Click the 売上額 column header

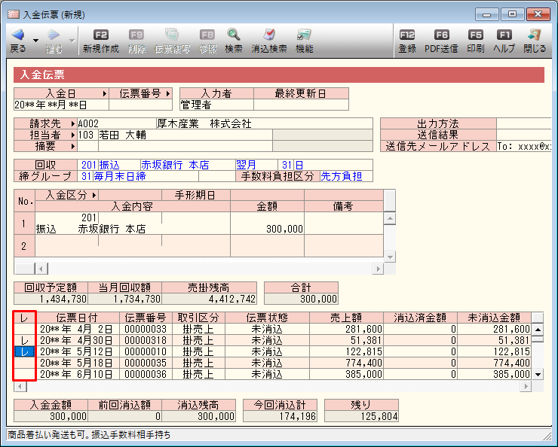346,318
